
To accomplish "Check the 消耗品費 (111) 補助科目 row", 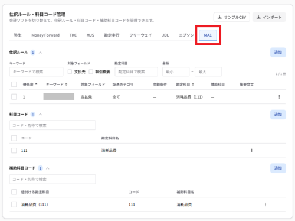I will tap(14, 204).
